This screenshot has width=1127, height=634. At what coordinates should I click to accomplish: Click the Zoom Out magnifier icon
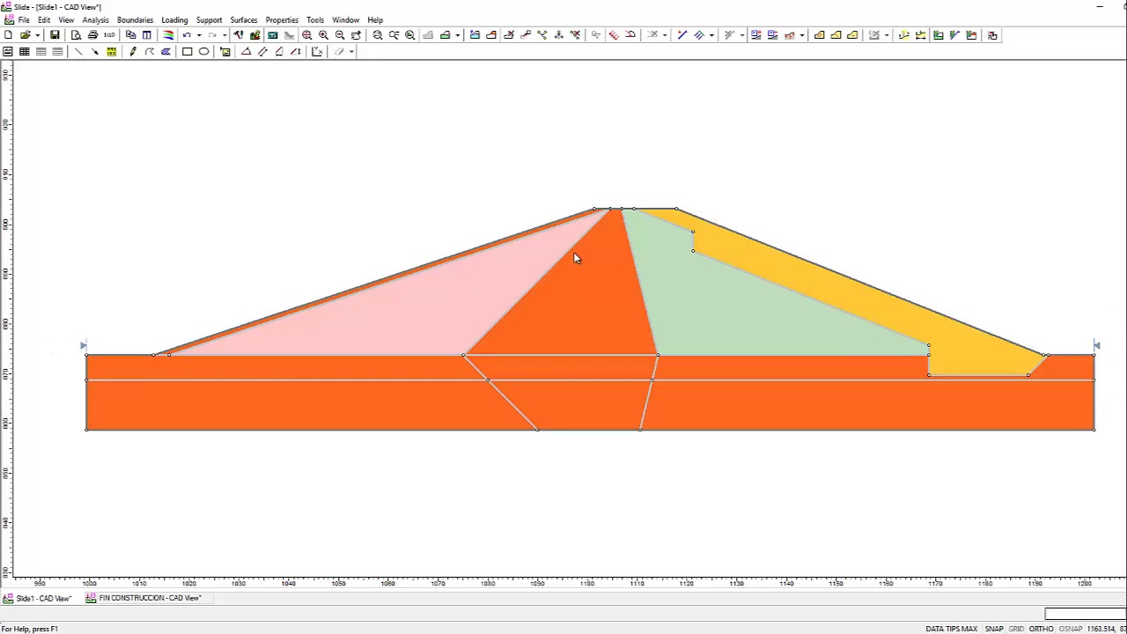tap(340, 35)
